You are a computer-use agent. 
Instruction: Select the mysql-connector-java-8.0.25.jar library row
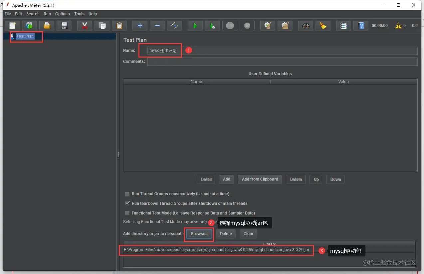pyautogui.click(x=269, y=250)
